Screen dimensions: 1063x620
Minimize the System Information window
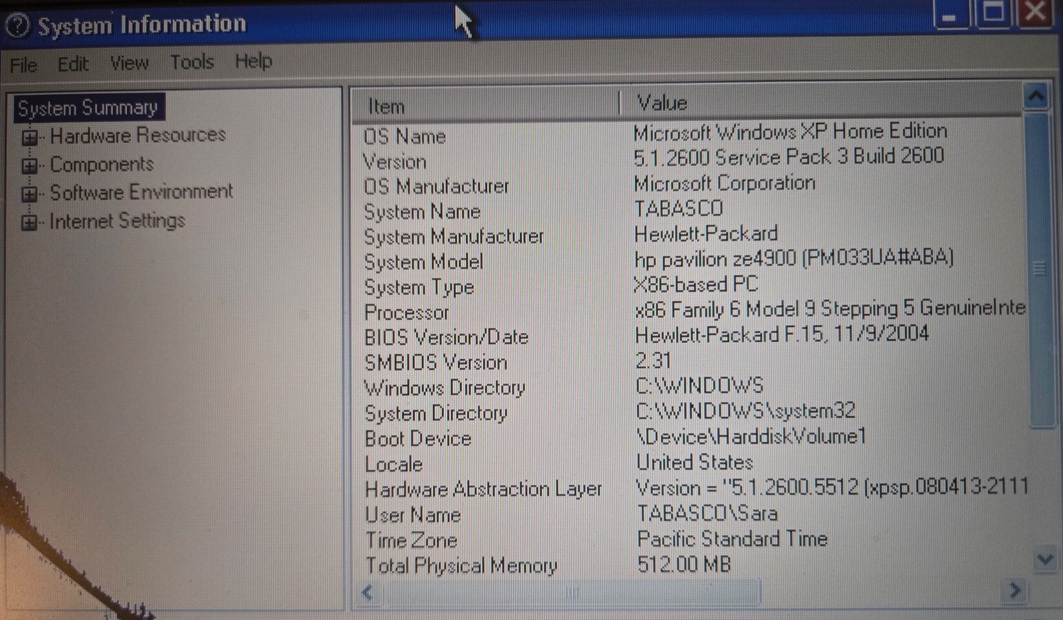coord(951,15)
